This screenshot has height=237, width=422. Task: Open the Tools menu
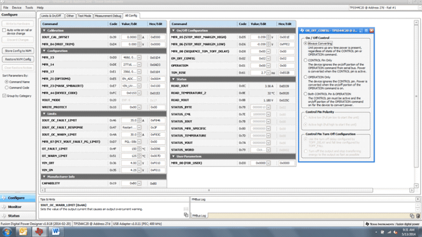pos(29,8)
